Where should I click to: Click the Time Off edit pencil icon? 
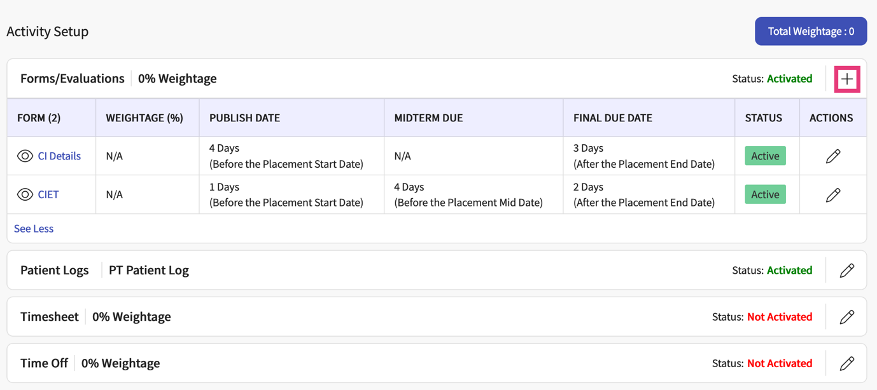[x=847, y=363]
